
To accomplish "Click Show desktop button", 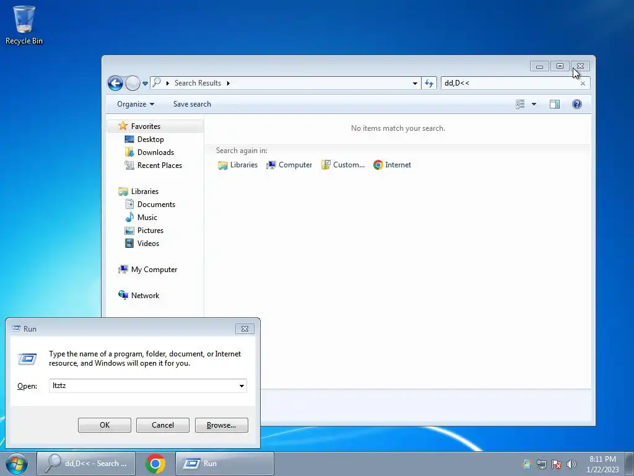I will [630, 464].
